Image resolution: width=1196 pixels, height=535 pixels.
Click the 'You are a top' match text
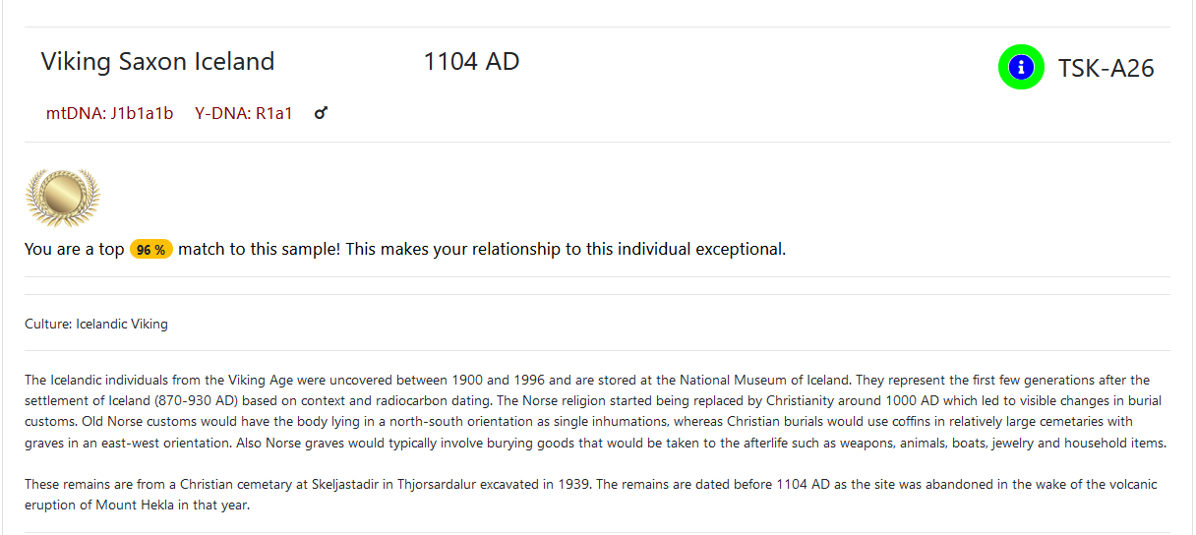(x=74, y=249)
